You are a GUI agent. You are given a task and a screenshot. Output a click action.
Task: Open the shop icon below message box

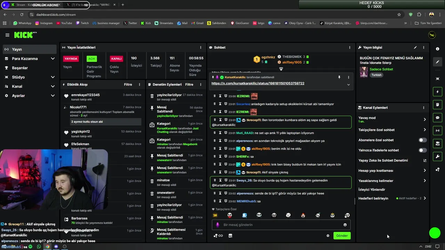[230, 236]
